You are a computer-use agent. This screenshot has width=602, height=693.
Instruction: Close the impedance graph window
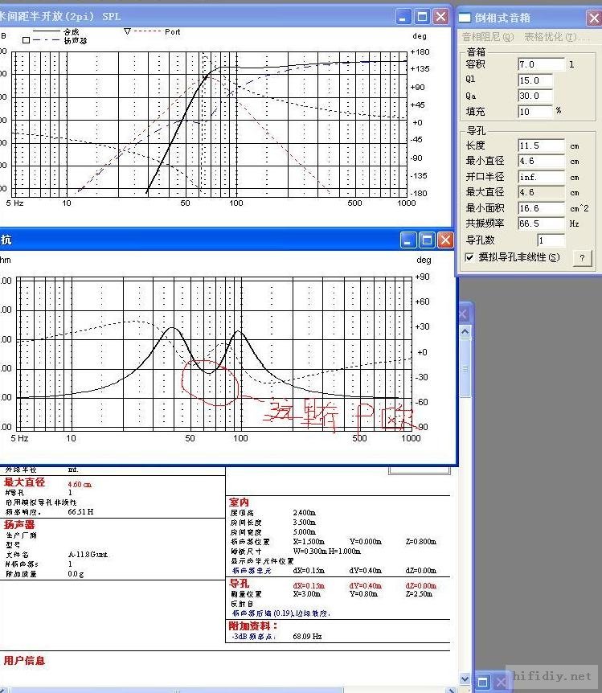tap(444, 240)
